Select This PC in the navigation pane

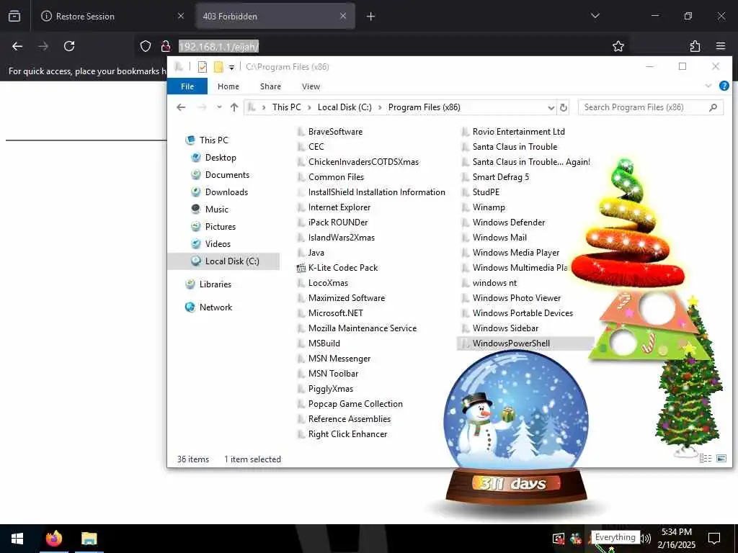point(213,140)
